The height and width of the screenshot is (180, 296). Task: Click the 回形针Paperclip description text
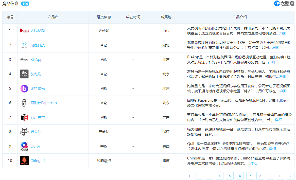click(x=238, y=103)
